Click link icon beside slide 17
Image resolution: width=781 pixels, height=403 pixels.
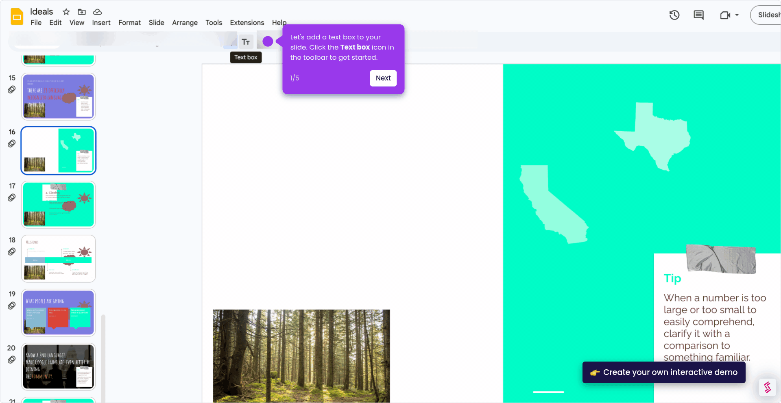click(x=12, y=197)
